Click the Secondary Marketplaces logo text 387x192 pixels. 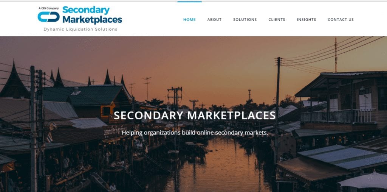[92, 15]
